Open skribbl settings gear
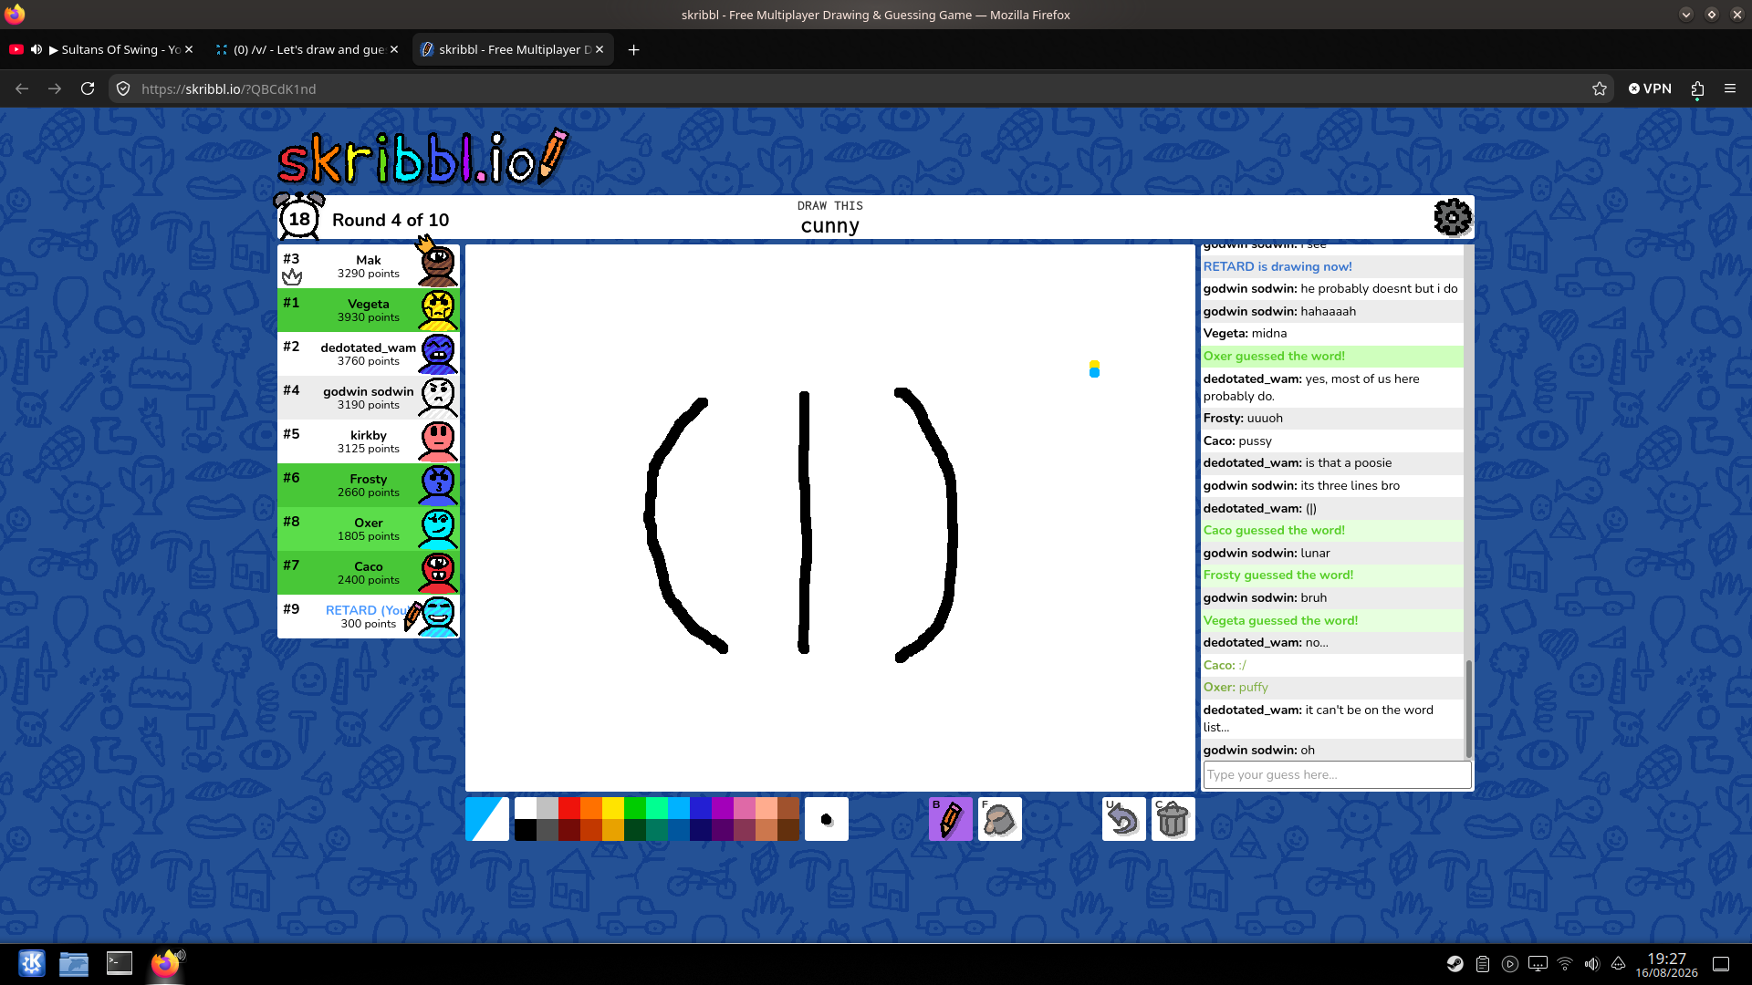Viewport: 1752px width, 985px height. [1452, 217]
